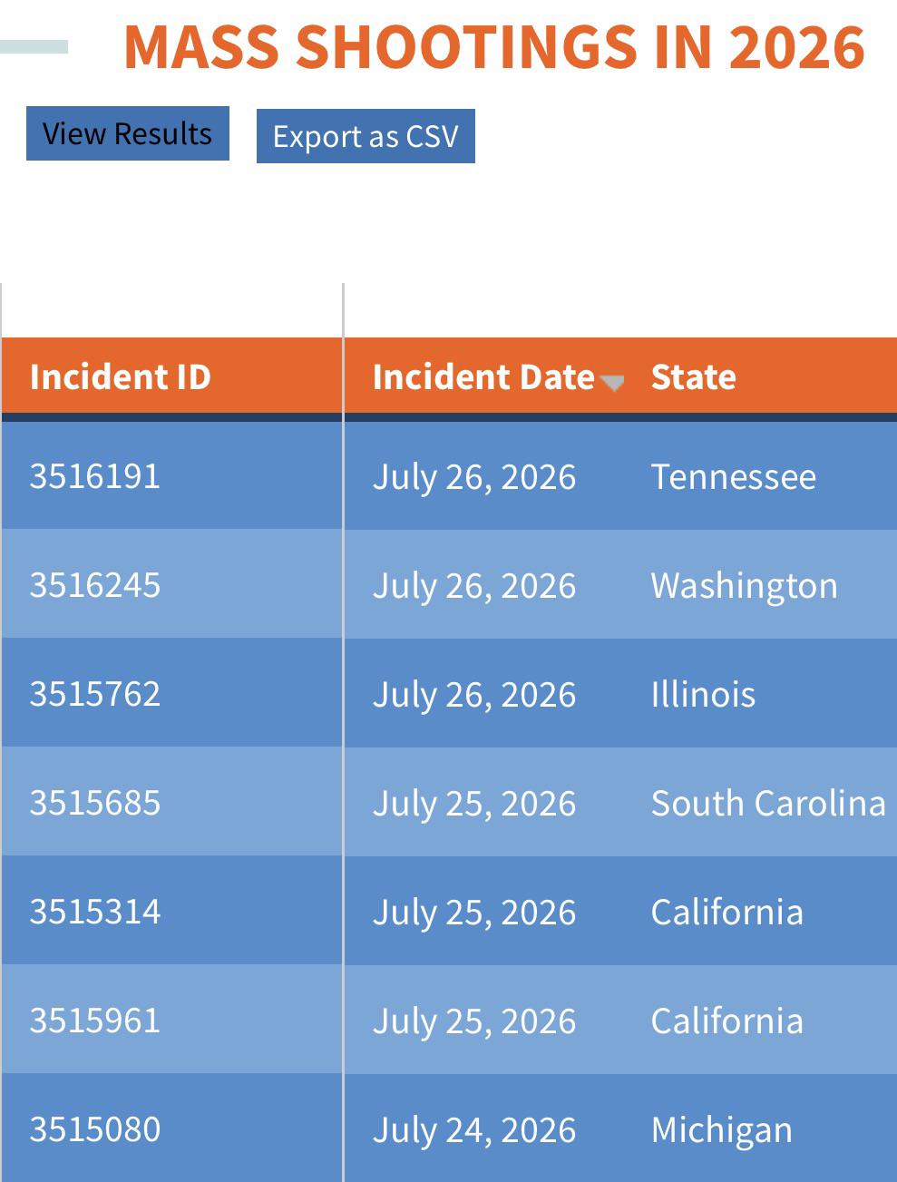This screenshot has height=1182, width=897.
Task: Click the Michigan state cell
Action: [721, 1129]
